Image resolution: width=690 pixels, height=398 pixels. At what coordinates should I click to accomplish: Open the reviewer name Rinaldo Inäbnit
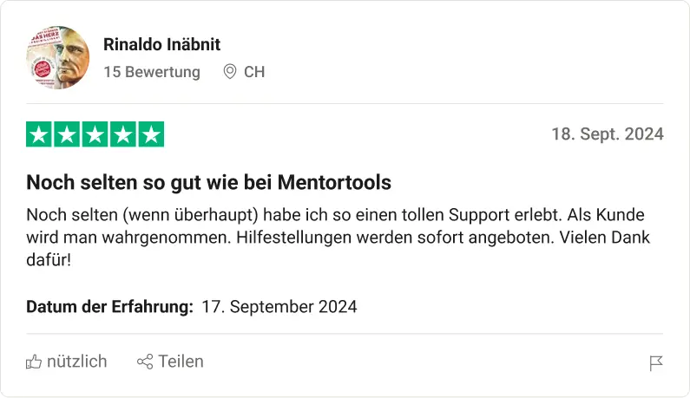coord(161,44)
